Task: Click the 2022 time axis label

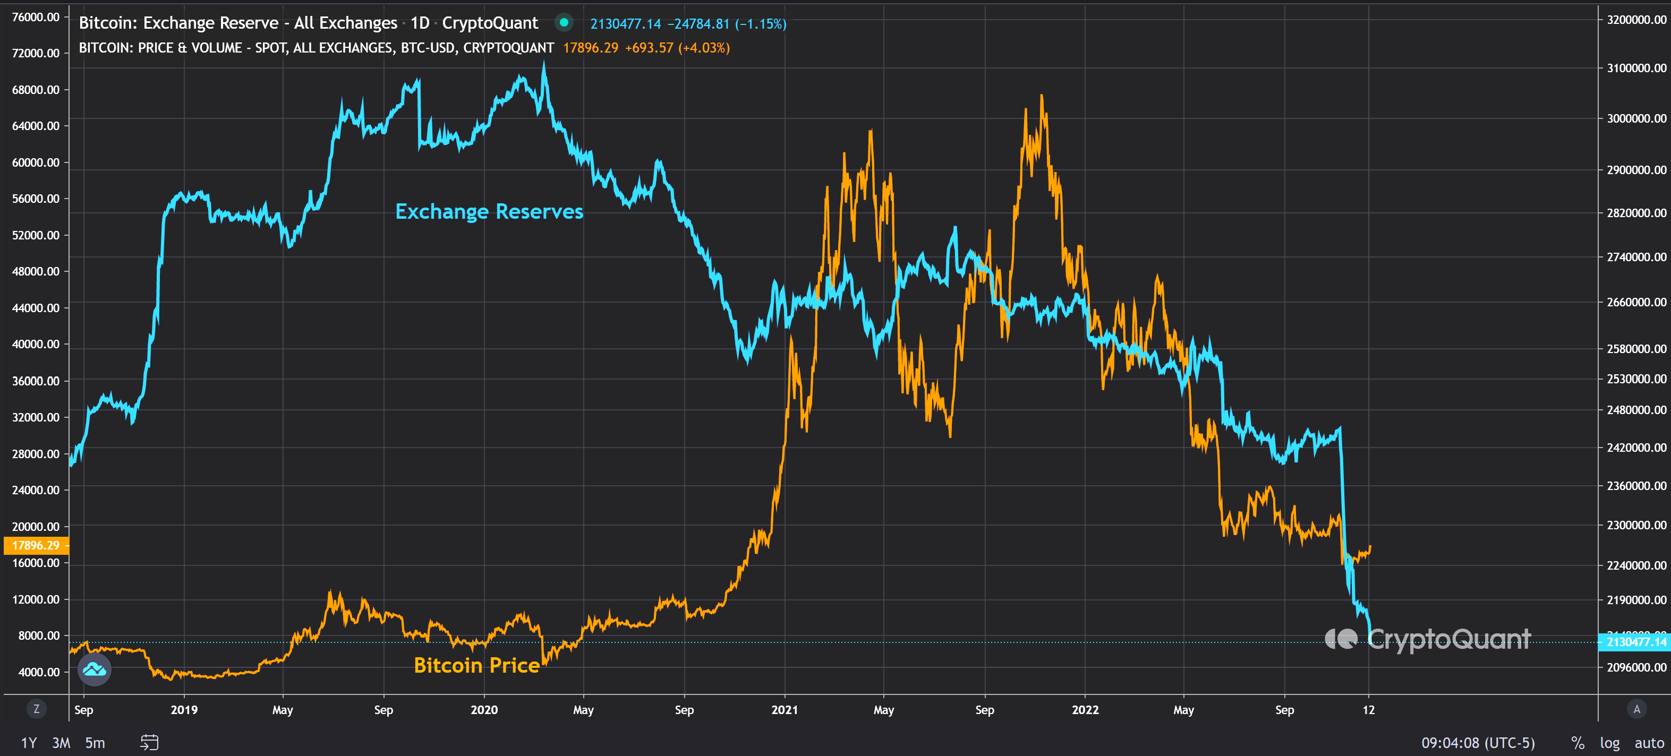Action: coord(1085,709)
